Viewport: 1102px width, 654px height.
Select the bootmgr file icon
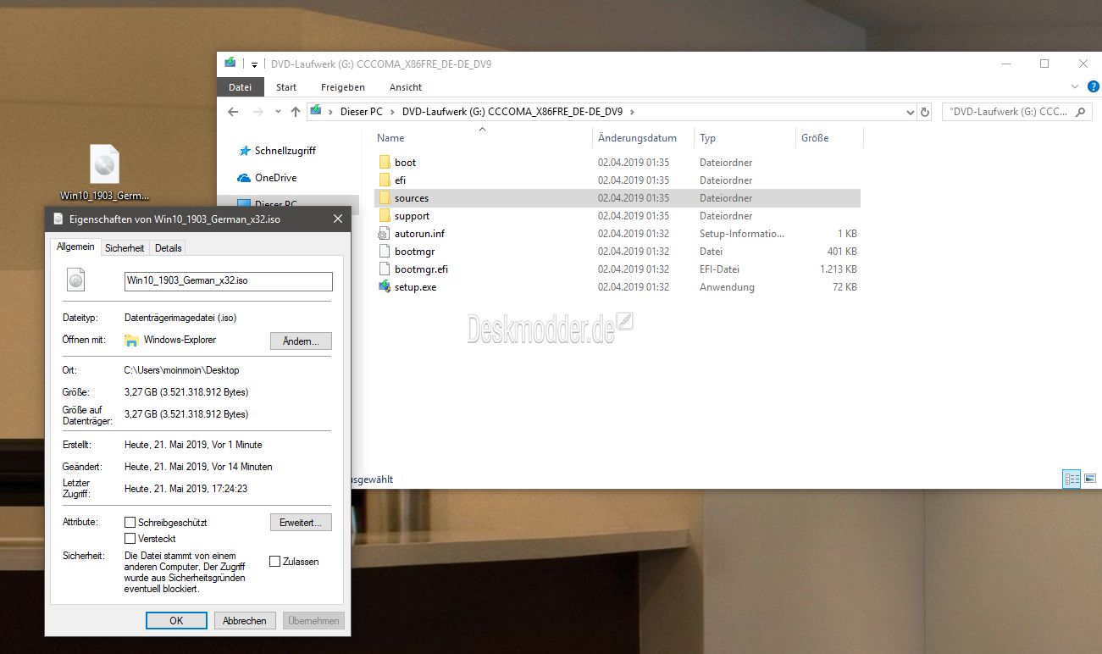point(385,252)
